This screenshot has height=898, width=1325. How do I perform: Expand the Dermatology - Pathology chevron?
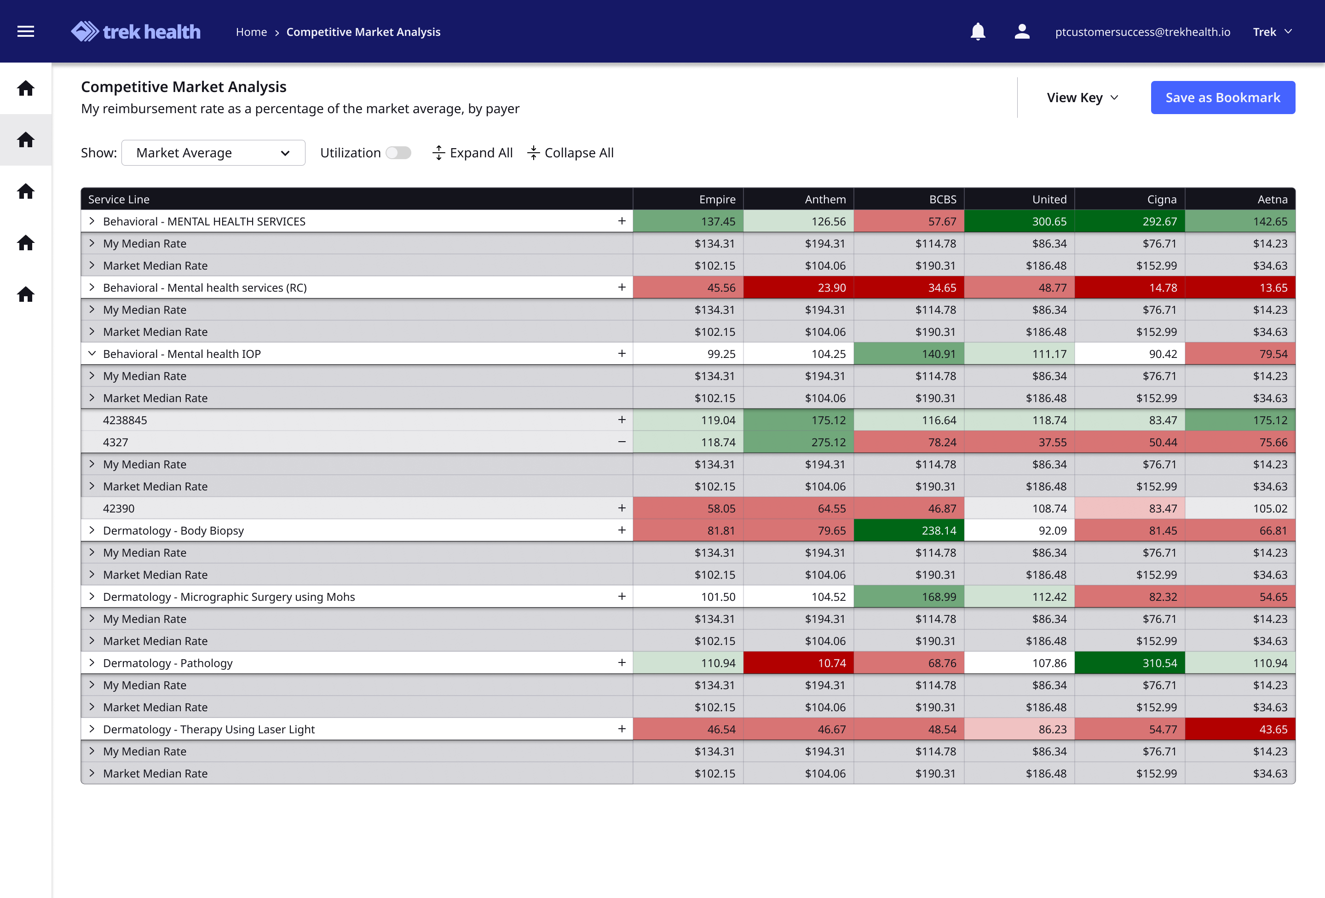click(x=92, y=662)
